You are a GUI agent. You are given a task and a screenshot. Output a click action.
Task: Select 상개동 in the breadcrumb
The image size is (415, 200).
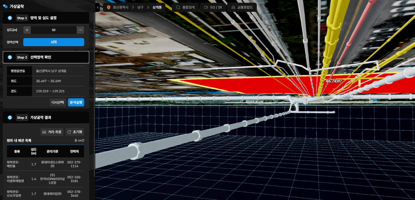157,7
